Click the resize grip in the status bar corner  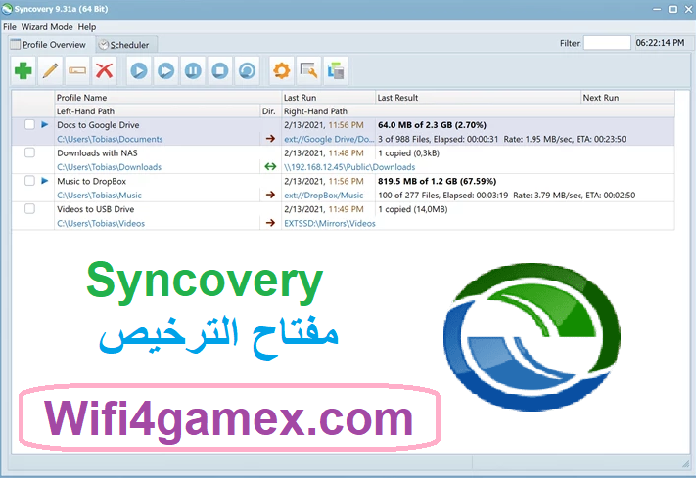coord(685,463)
